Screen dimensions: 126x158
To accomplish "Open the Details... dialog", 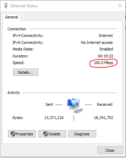I will 26,72.
